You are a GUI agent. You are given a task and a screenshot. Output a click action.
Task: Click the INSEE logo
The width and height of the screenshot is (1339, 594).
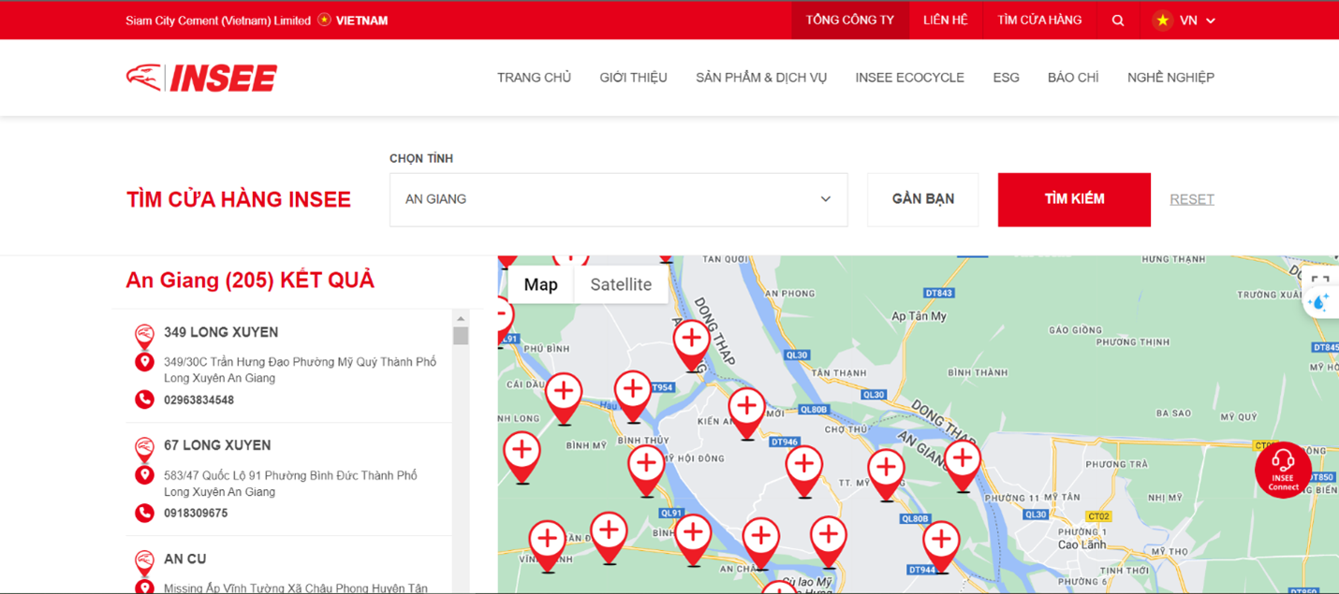[202, 78]
